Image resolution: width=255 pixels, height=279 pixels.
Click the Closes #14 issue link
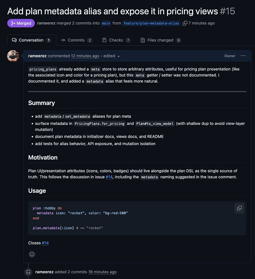(45, 243)
